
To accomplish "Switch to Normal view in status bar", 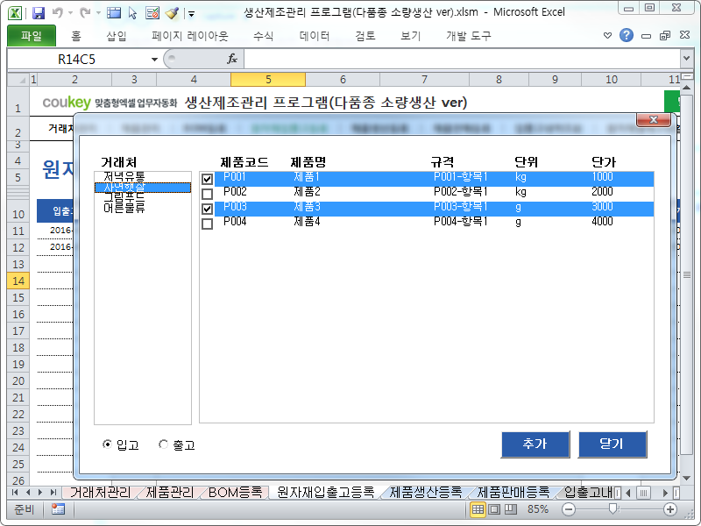I will click(x=478, y=509).
